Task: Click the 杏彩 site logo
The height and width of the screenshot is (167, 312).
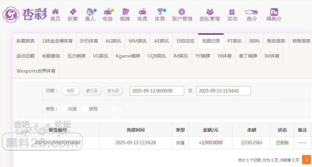Action: (x=25, y=14)
